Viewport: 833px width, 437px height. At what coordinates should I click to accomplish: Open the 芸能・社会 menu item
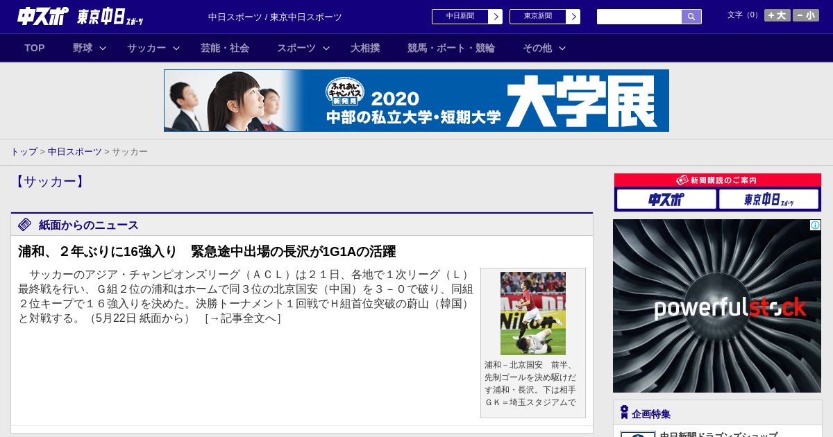(225, 48)
